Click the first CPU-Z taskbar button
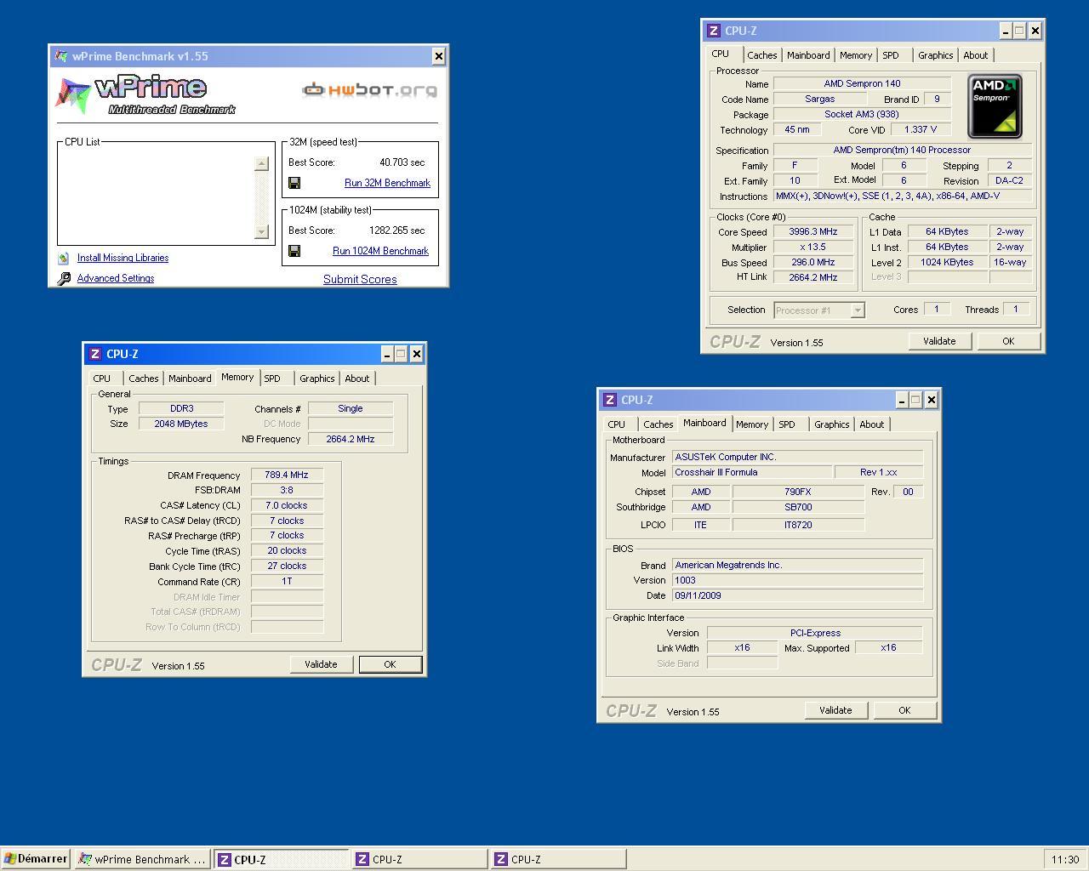This screenshot has width=1089, height=871. (281, 859)
